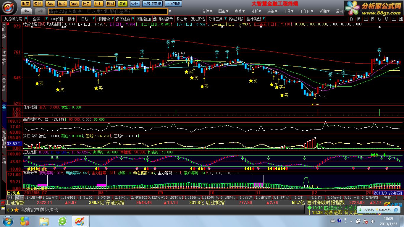Click the ticker right arrow in news bar

pyautogui.click(x=12, y=210)
